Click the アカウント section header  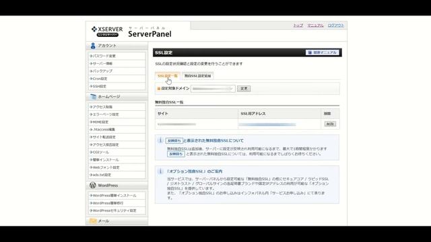click(117, 46)
